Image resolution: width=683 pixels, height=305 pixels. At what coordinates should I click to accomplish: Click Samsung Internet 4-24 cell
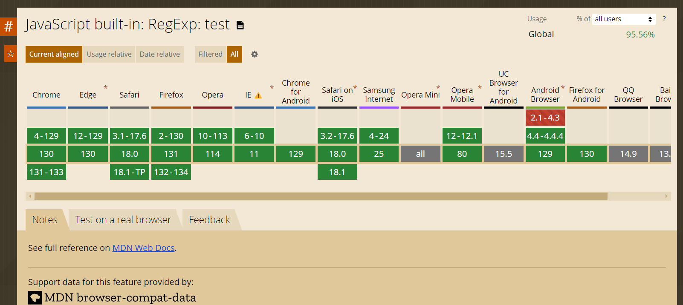coord(379,136)
